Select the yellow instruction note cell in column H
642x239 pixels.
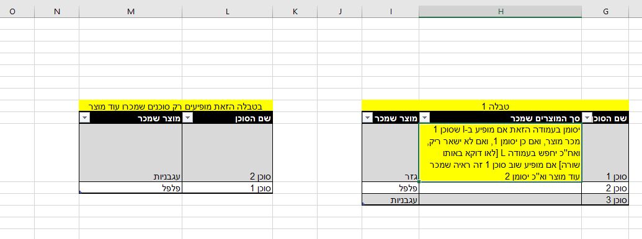pos(500,153)
